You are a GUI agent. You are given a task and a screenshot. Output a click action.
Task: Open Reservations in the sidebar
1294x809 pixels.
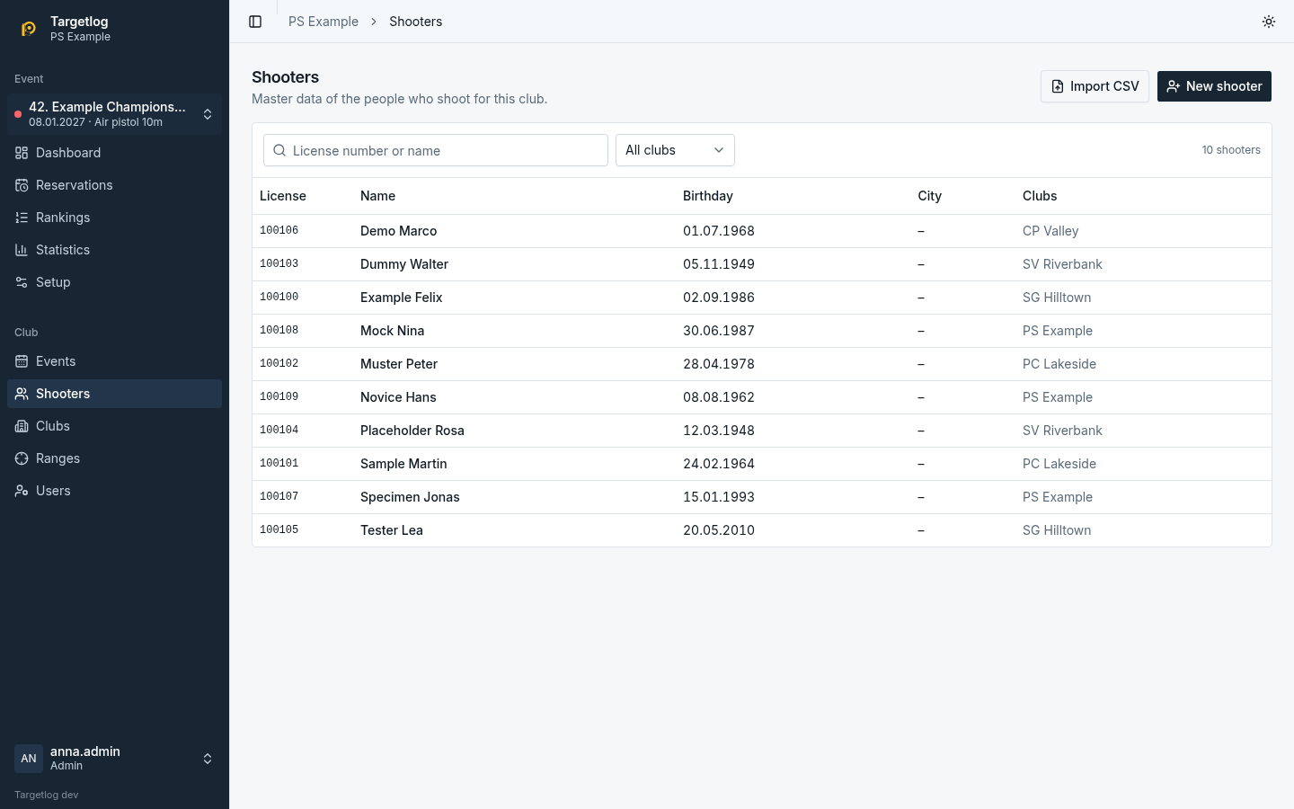point(114,185)
